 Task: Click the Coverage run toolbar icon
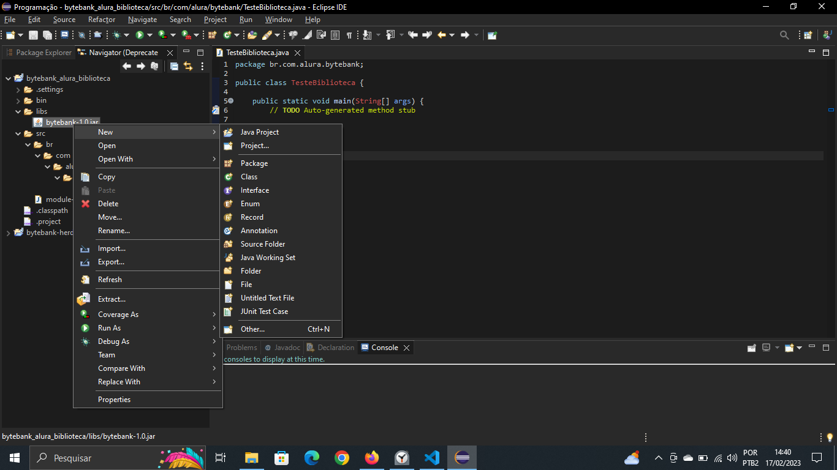(162, 35)
